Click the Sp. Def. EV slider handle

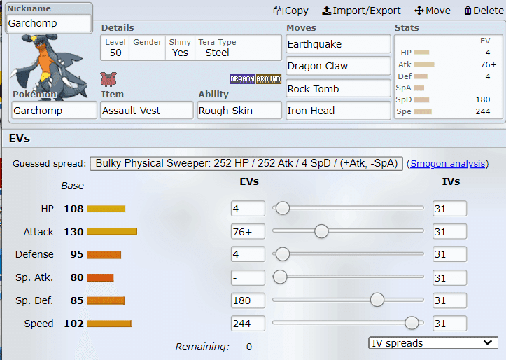click(377, 300)
